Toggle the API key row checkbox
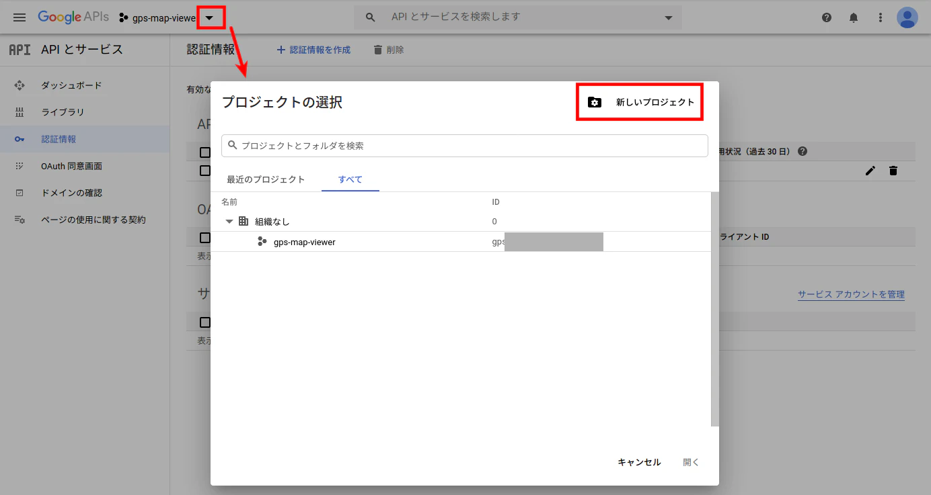931x495 pixels. (x=205, y=171)
